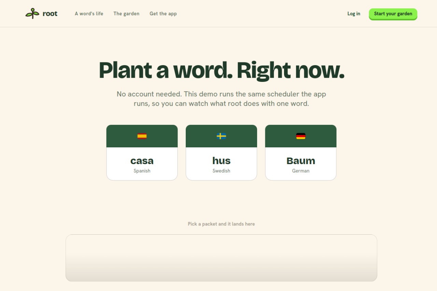Pick the "casa" word on Spanish card
437x291 pixels.
pyautogui.click(x=142, y=161)
